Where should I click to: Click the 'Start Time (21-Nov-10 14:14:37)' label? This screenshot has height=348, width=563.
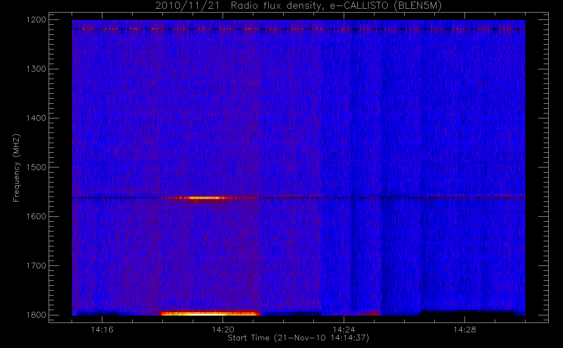298,338
